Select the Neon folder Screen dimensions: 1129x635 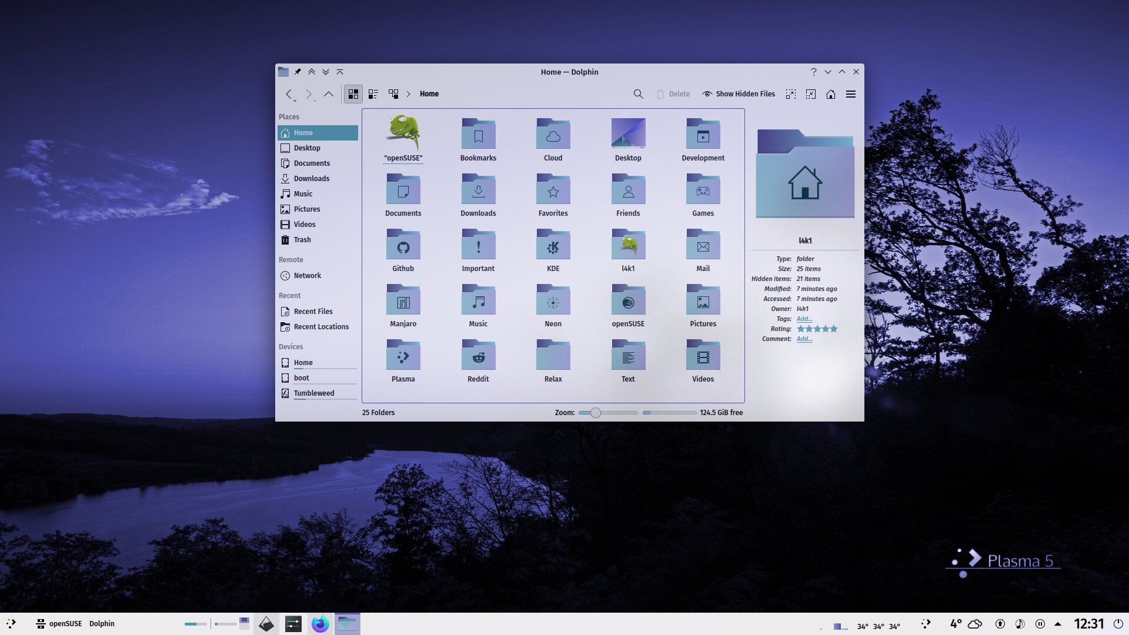[x=553, y=306]
